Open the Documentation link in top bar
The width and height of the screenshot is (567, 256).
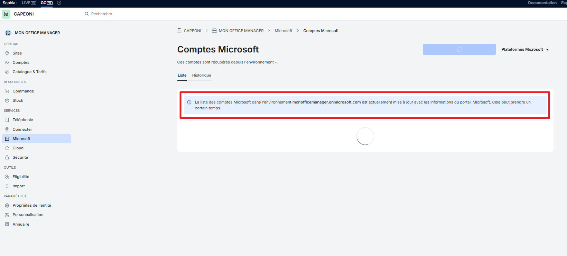point(542,3)
